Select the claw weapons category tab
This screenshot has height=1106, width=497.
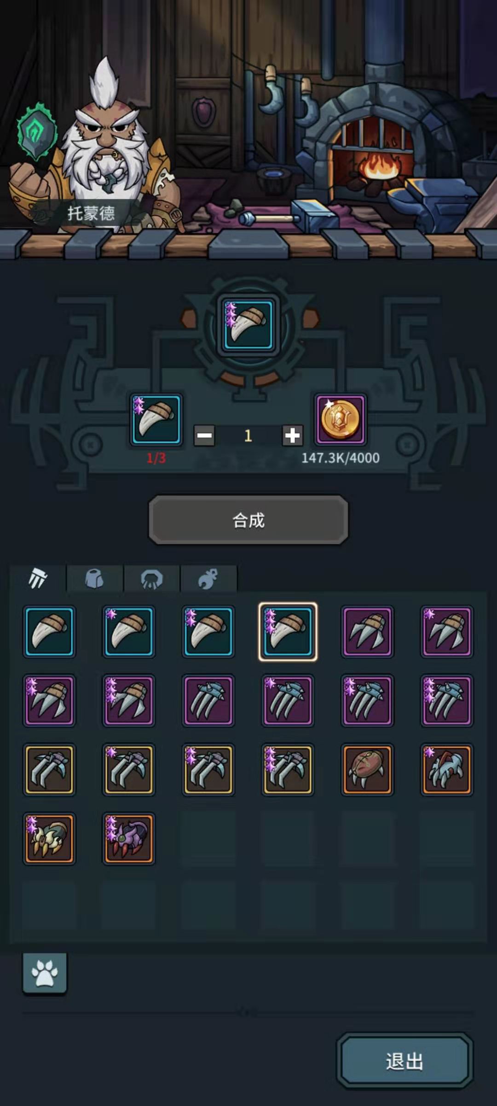(38, 578)
